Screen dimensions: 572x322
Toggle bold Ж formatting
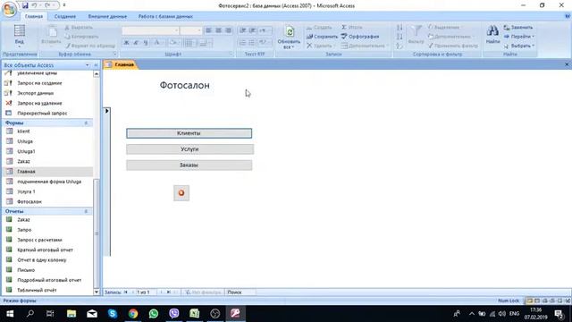click(126, 43)
